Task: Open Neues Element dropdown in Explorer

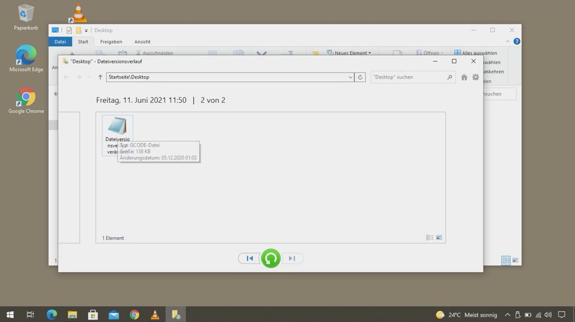Action: [349, 53]
